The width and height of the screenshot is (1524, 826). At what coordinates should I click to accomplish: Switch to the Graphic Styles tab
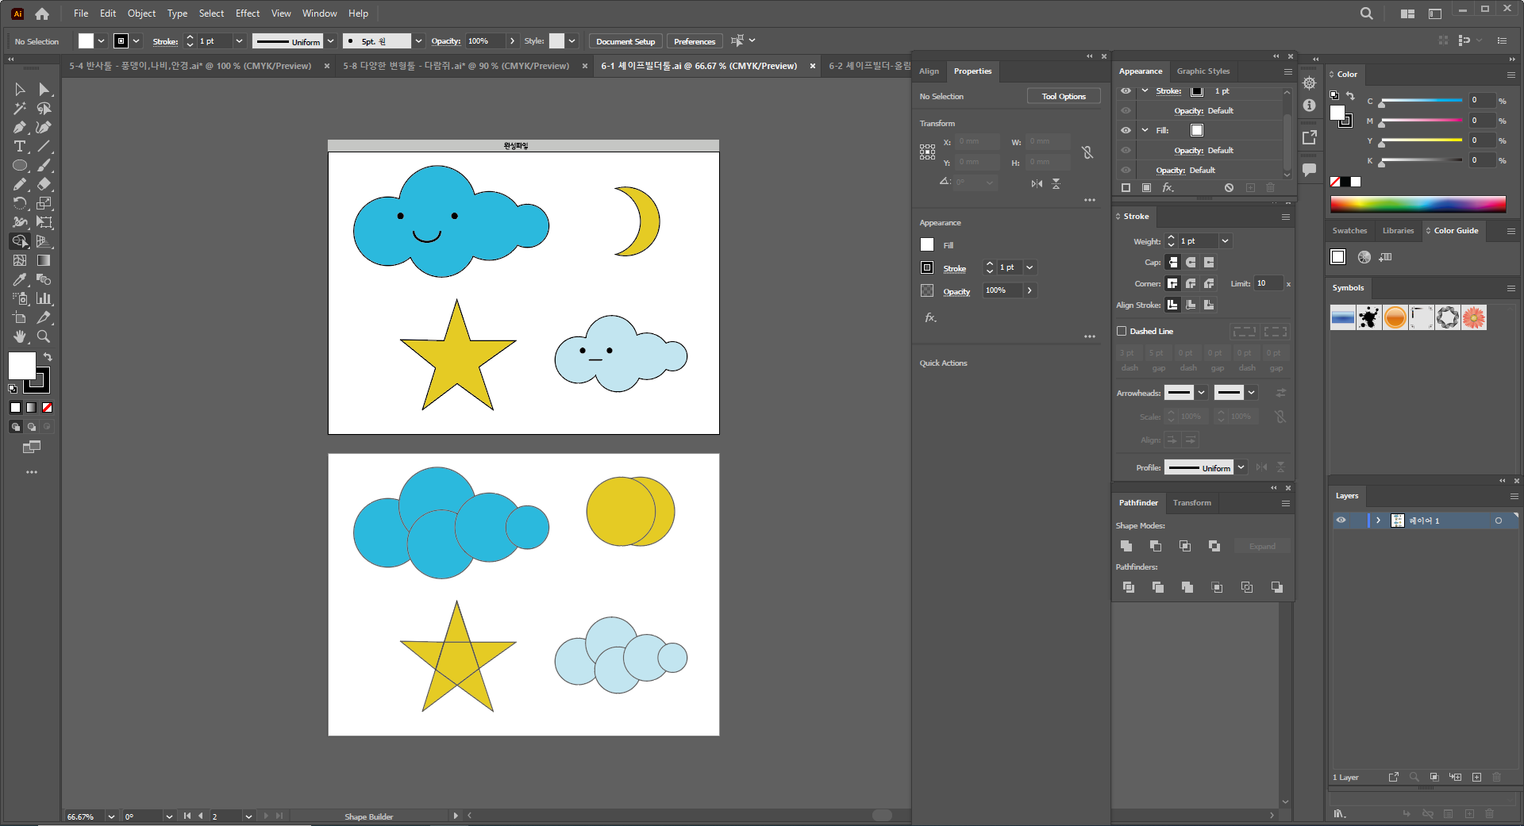(1203, 71)
